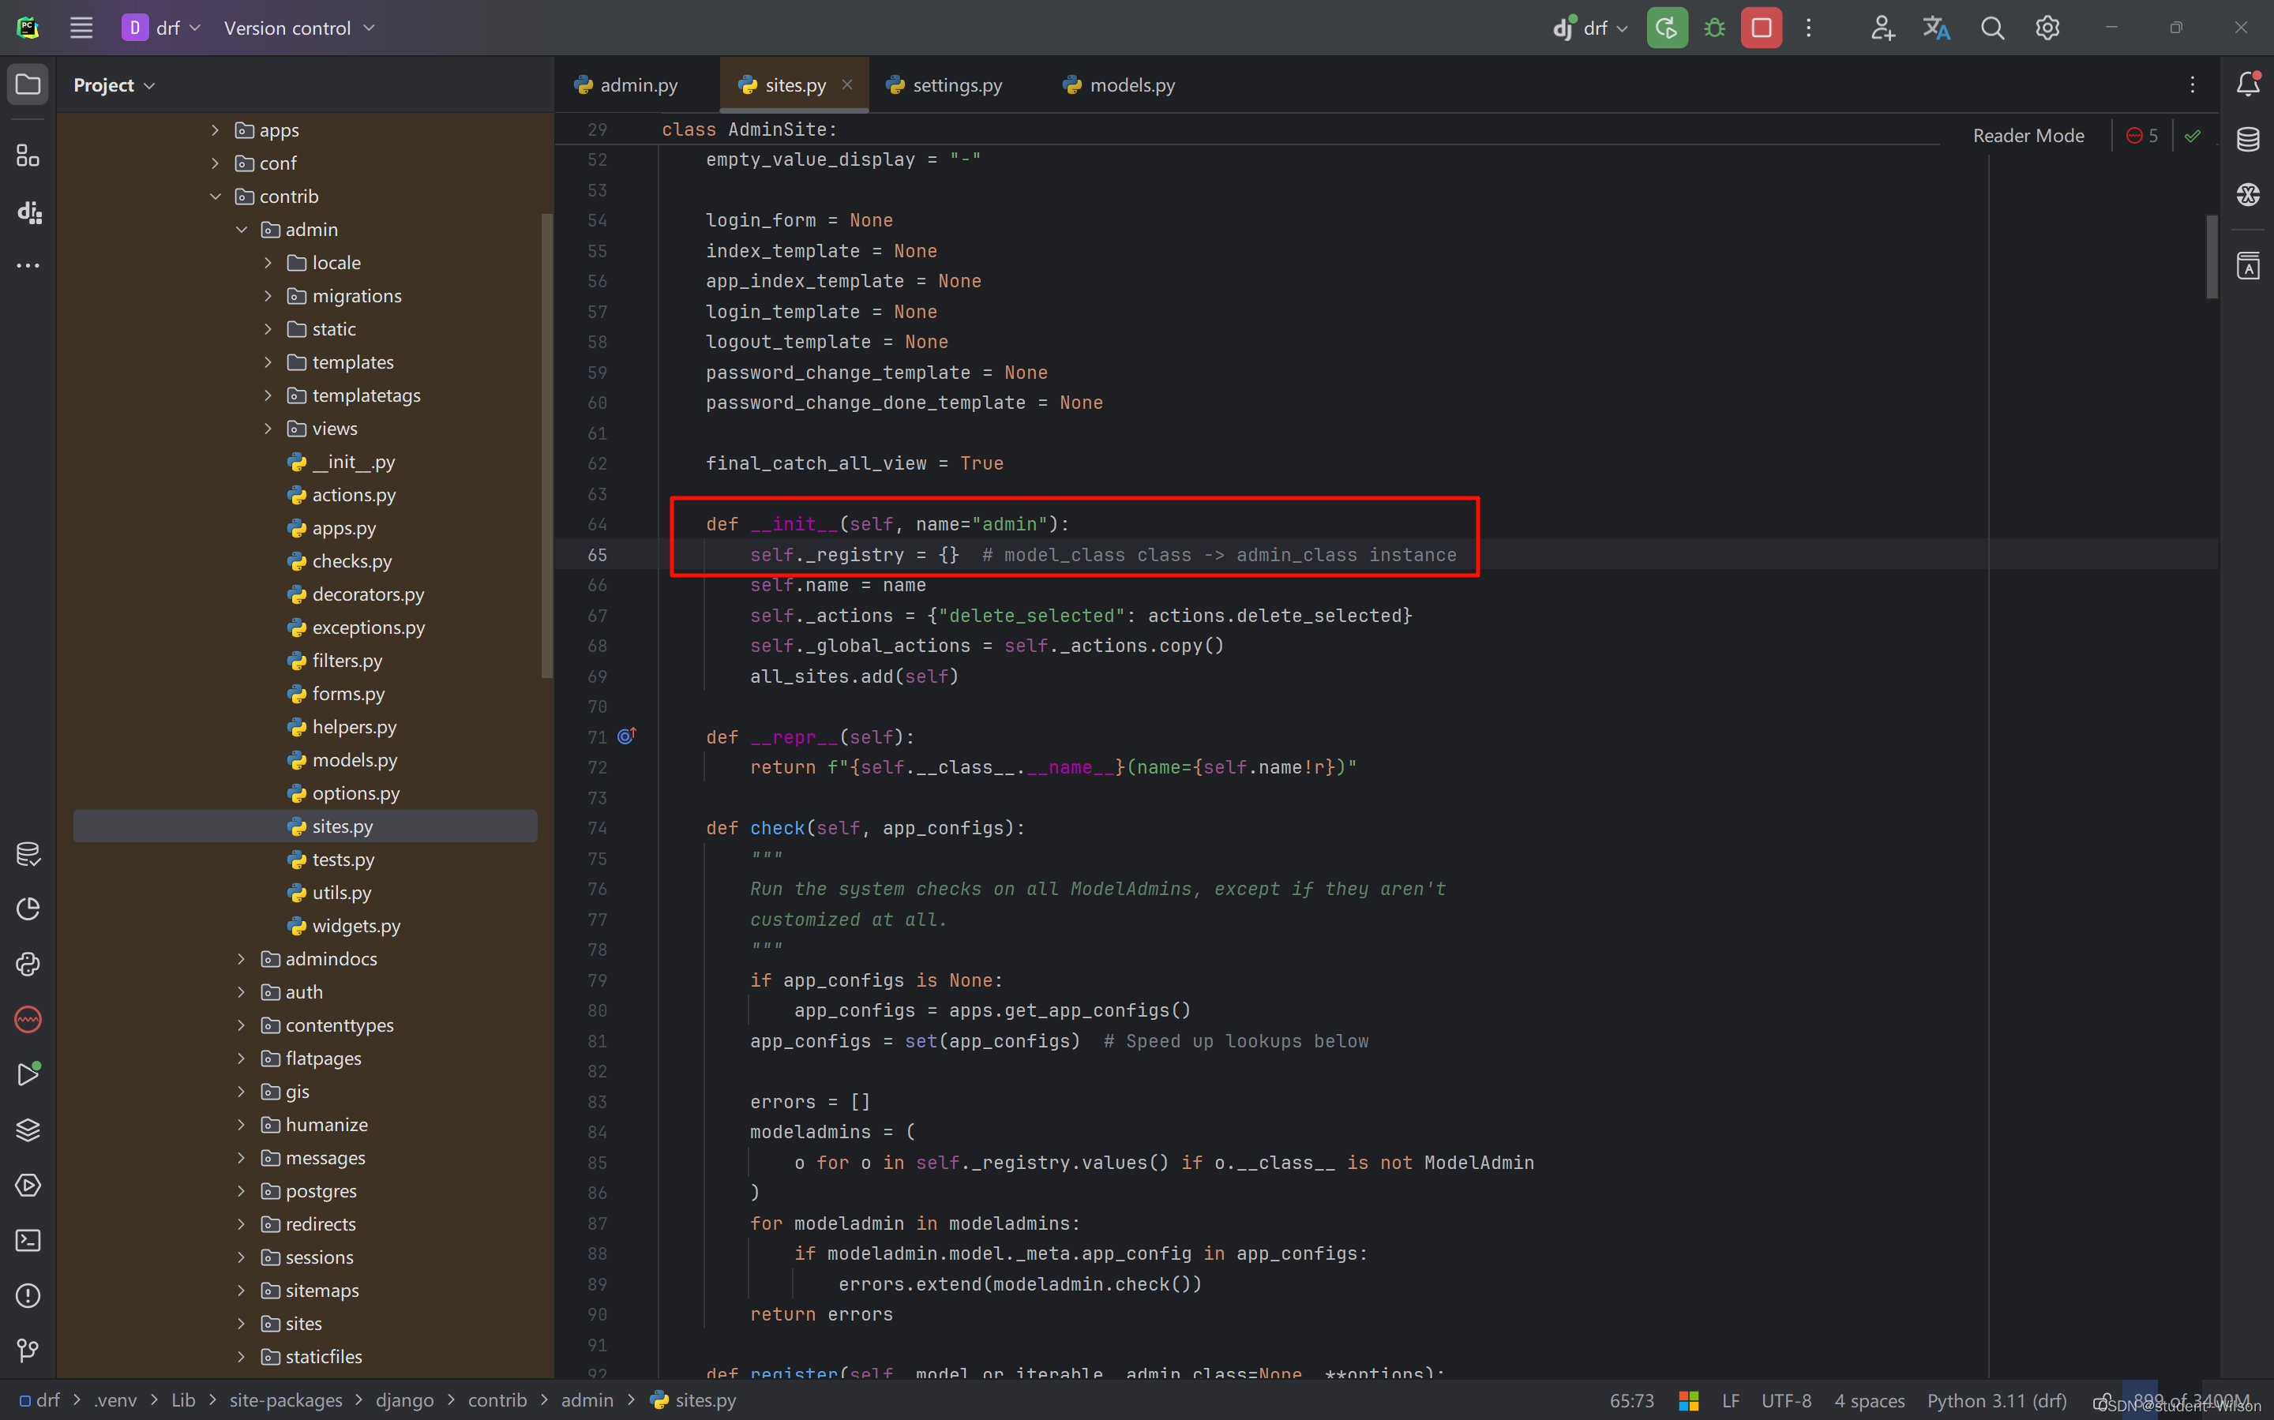Click .venv in breadcrumb bar
Image resolution: width=2274 pixels, height=1420 pixels.
(x=115, y=1400)
